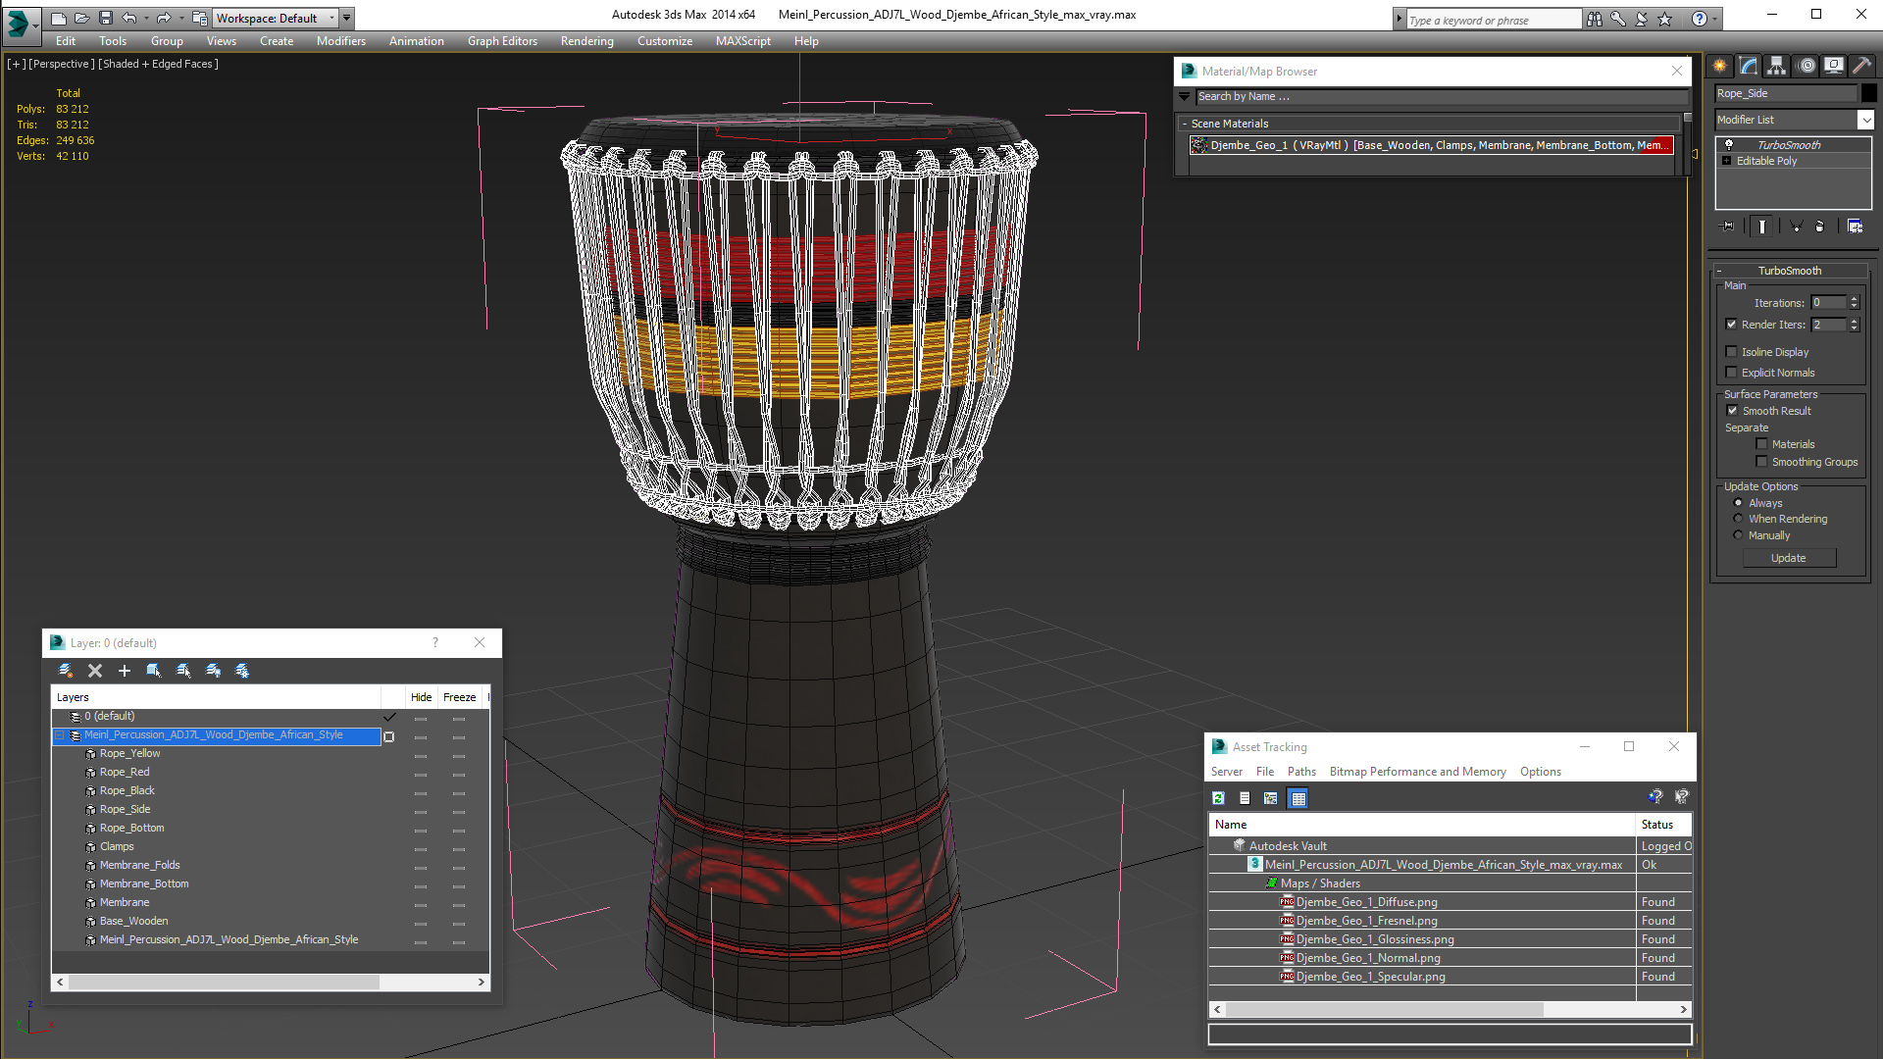Collapse Scene Materials group in Material Browser
The height and width of the screenshot is (1059, 1883).
point(1185,125)
